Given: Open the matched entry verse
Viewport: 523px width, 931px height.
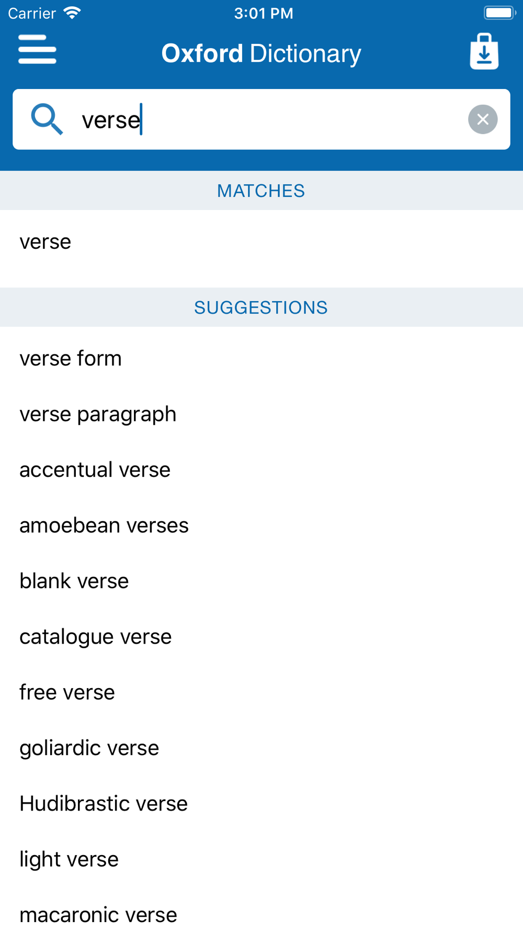Looking at the screenshot, I should 261,242.
